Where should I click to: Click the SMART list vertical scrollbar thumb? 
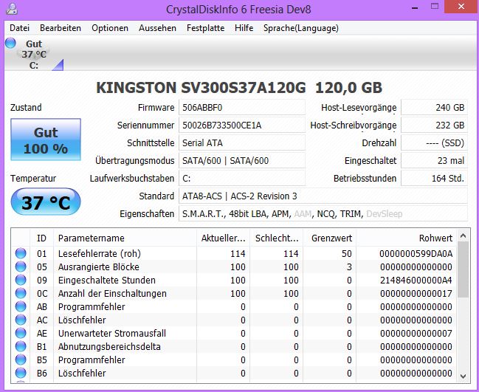pos(463,269)
